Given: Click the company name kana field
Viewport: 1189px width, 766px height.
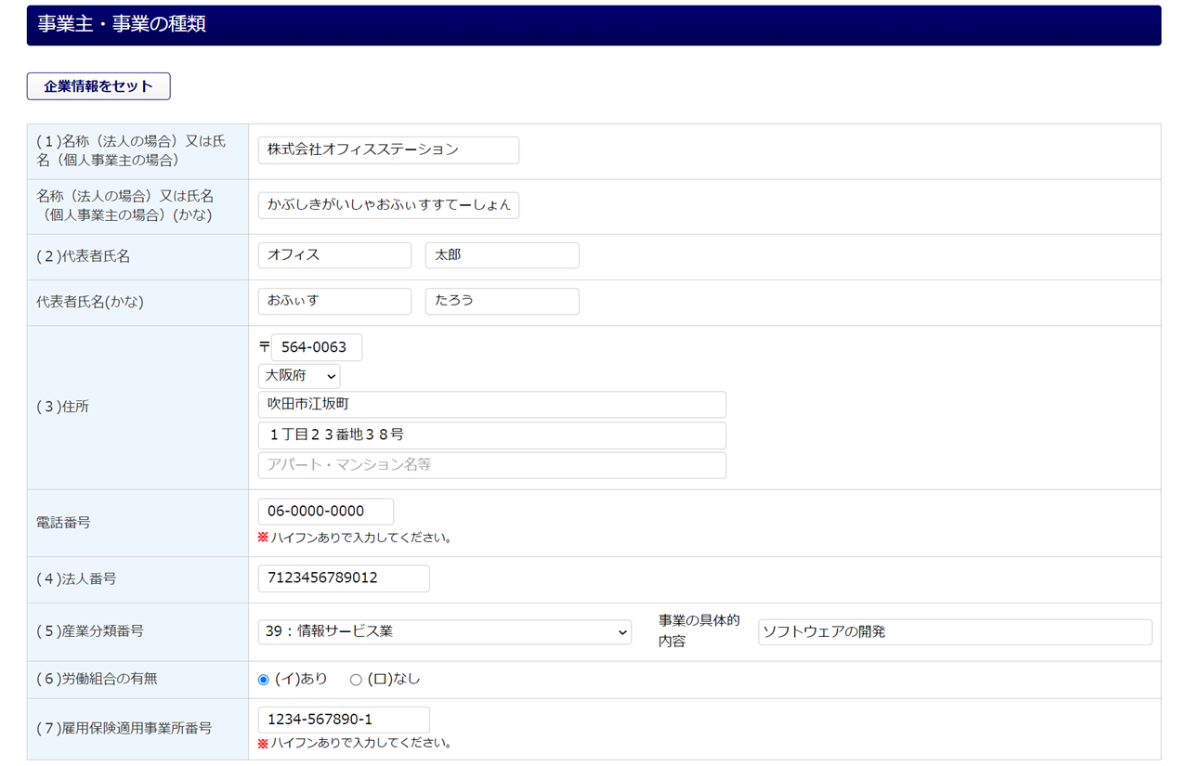Looking at the screenshot, I should coord(388,205).
